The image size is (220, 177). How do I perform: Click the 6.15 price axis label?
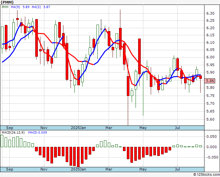tap(210, 35)
